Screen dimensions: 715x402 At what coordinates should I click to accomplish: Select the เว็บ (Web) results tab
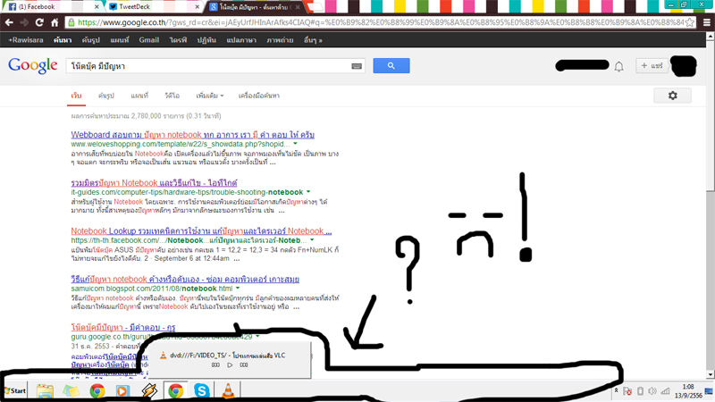pos(76,96)
